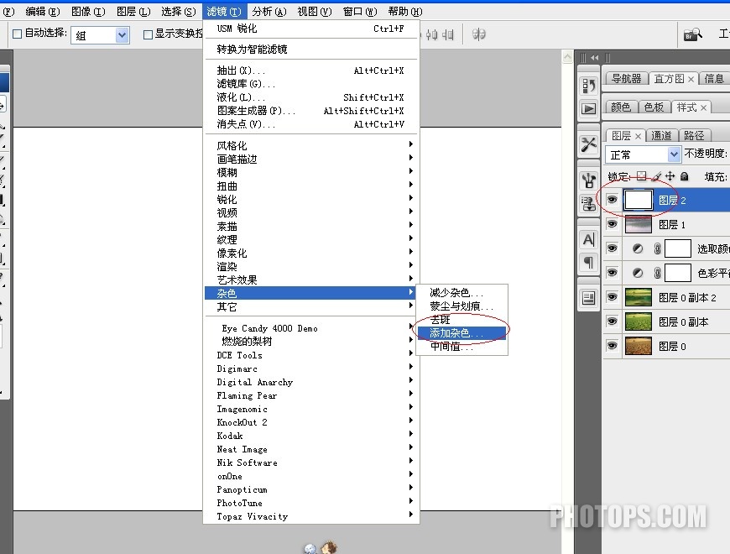Toggle visibility of 选取颜色 layer
This screenshot has height=554, width=730.
pos(612,248)
